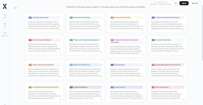
Task: Select the Execution Coaching title
Action: click(163, 40)
